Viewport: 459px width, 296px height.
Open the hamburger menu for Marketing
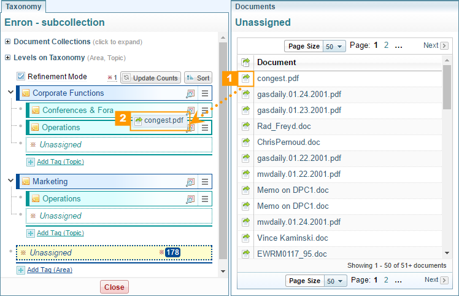point(205,182)
